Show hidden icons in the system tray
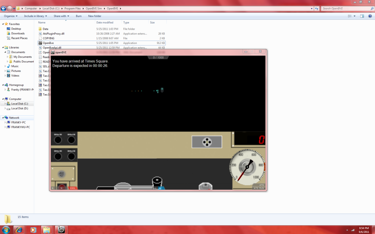Screen dimensions: 375x234 tap(347, 230)
